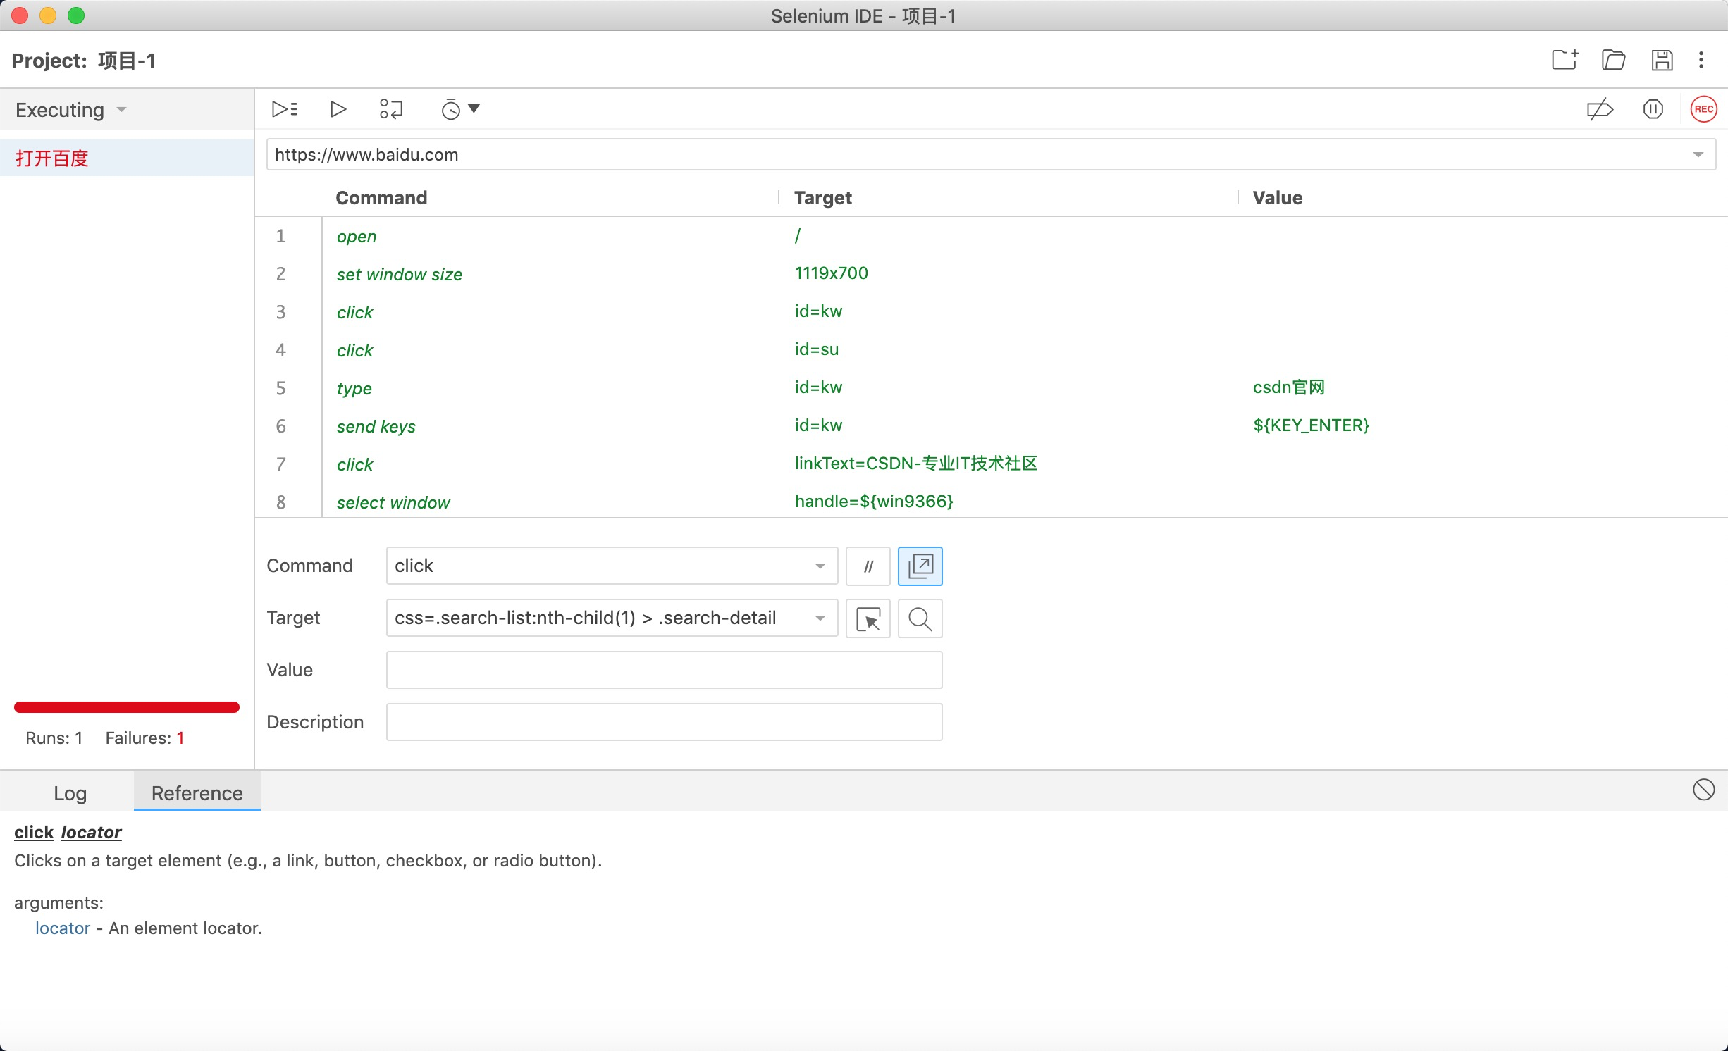Select target in page icon
The height and width of the screenshot is (1051, 1728).
868,618
